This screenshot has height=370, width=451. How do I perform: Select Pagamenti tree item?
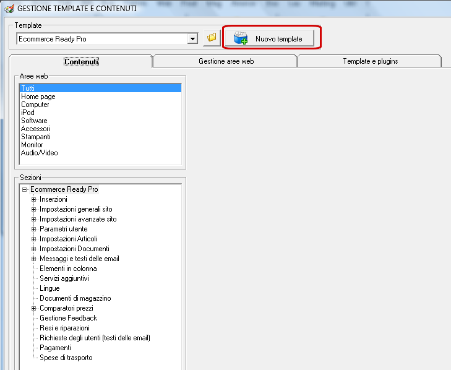point(55,348)
